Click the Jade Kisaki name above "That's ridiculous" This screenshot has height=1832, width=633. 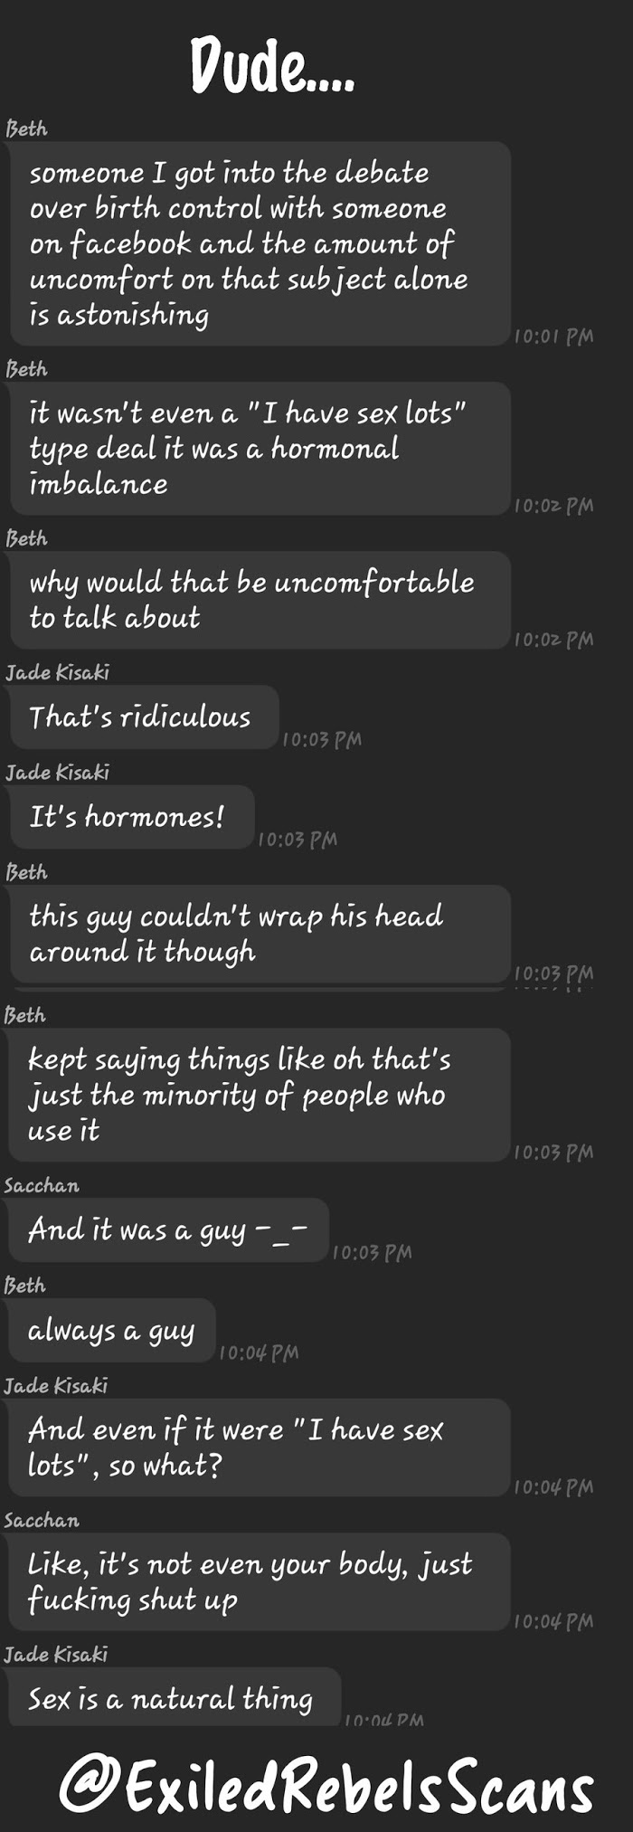57,672
